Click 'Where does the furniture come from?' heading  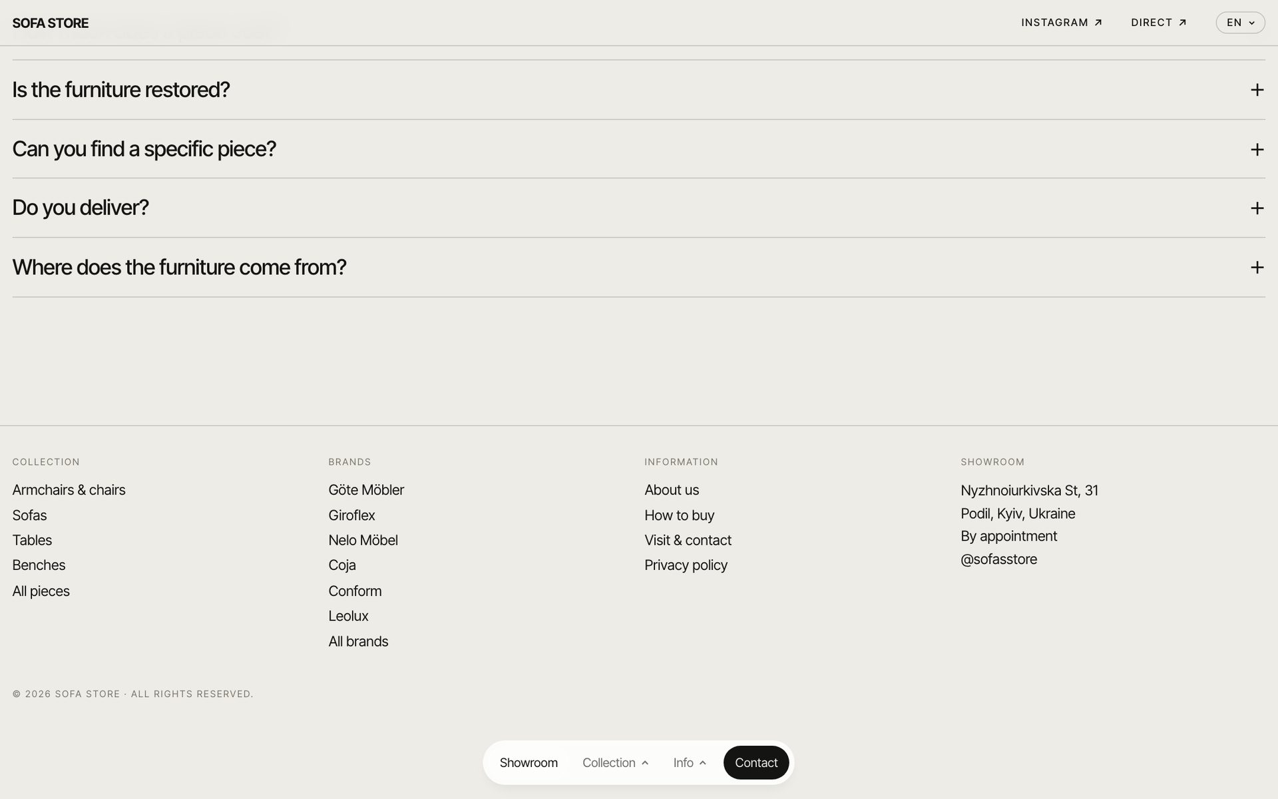coord(179,267)
